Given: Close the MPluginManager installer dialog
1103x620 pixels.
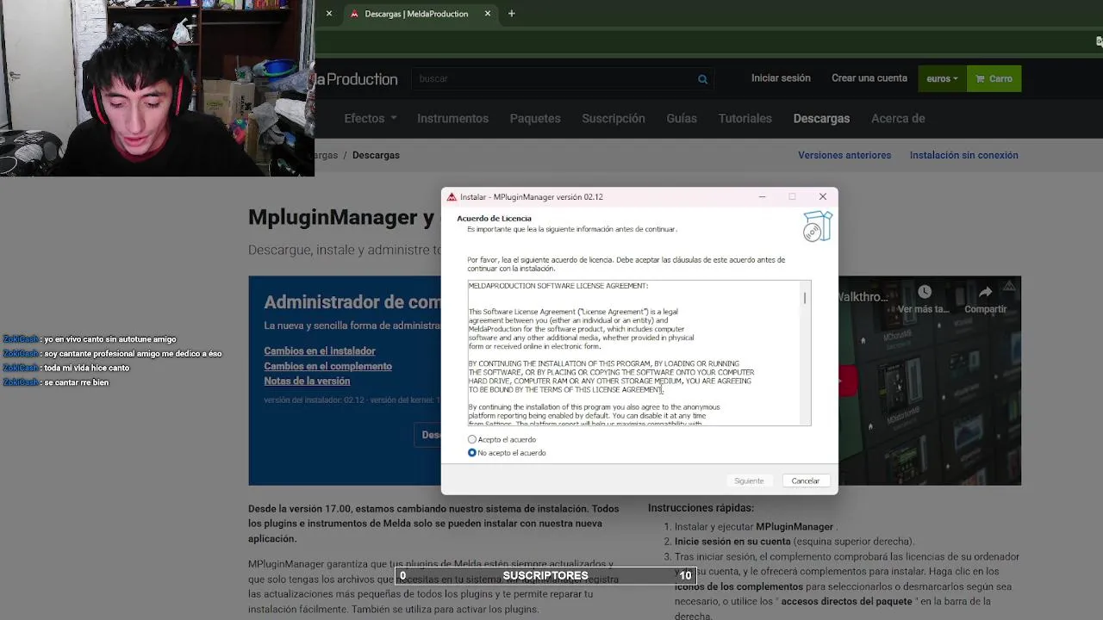Looking at the screenshot, I should pos(823,196).
